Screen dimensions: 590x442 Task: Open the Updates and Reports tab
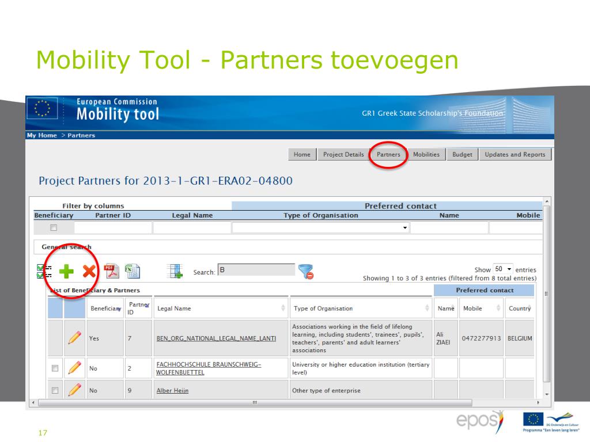pos(515,154)
